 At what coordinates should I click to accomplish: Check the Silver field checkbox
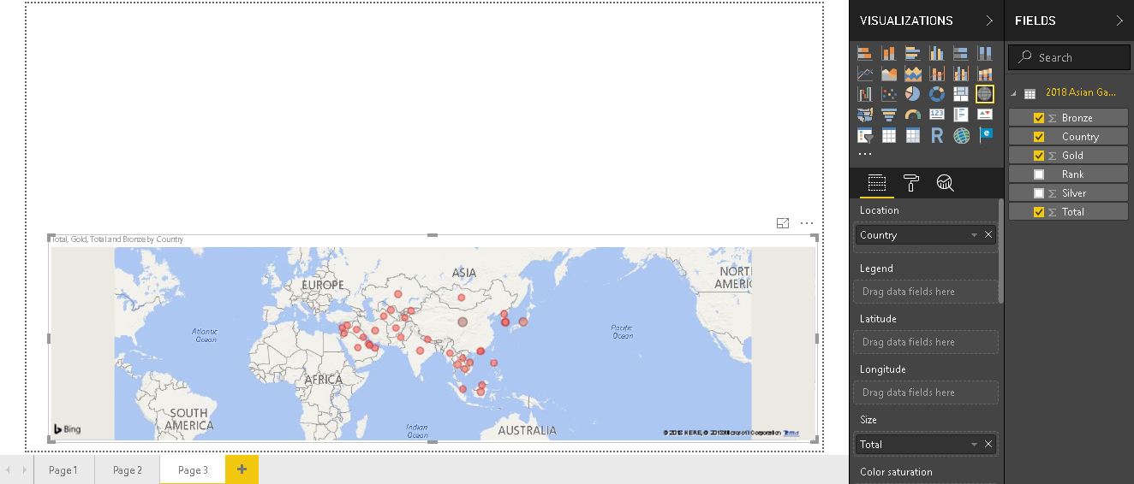tap(1039, 193)
